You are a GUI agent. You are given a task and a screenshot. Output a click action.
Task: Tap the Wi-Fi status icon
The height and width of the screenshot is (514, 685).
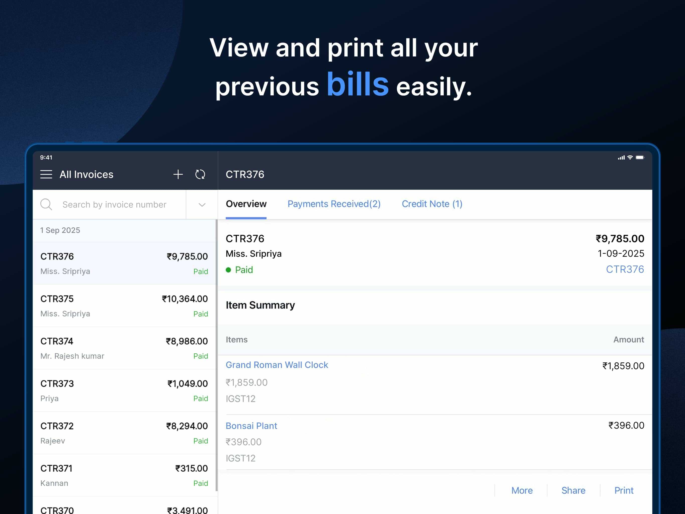coord(630,157)
